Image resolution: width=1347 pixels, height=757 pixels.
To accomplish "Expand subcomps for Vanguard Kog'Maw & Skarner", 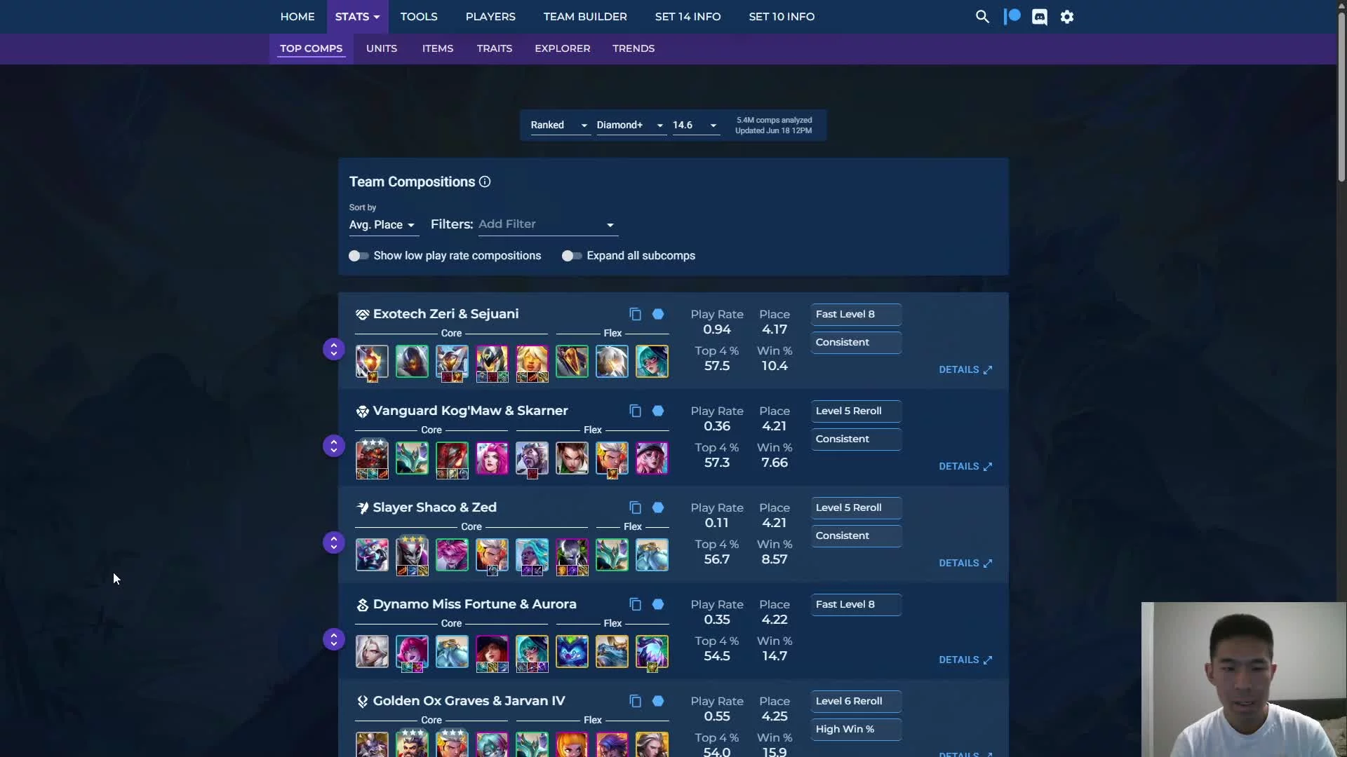I will pyautogui.click(x=334, y=446).
